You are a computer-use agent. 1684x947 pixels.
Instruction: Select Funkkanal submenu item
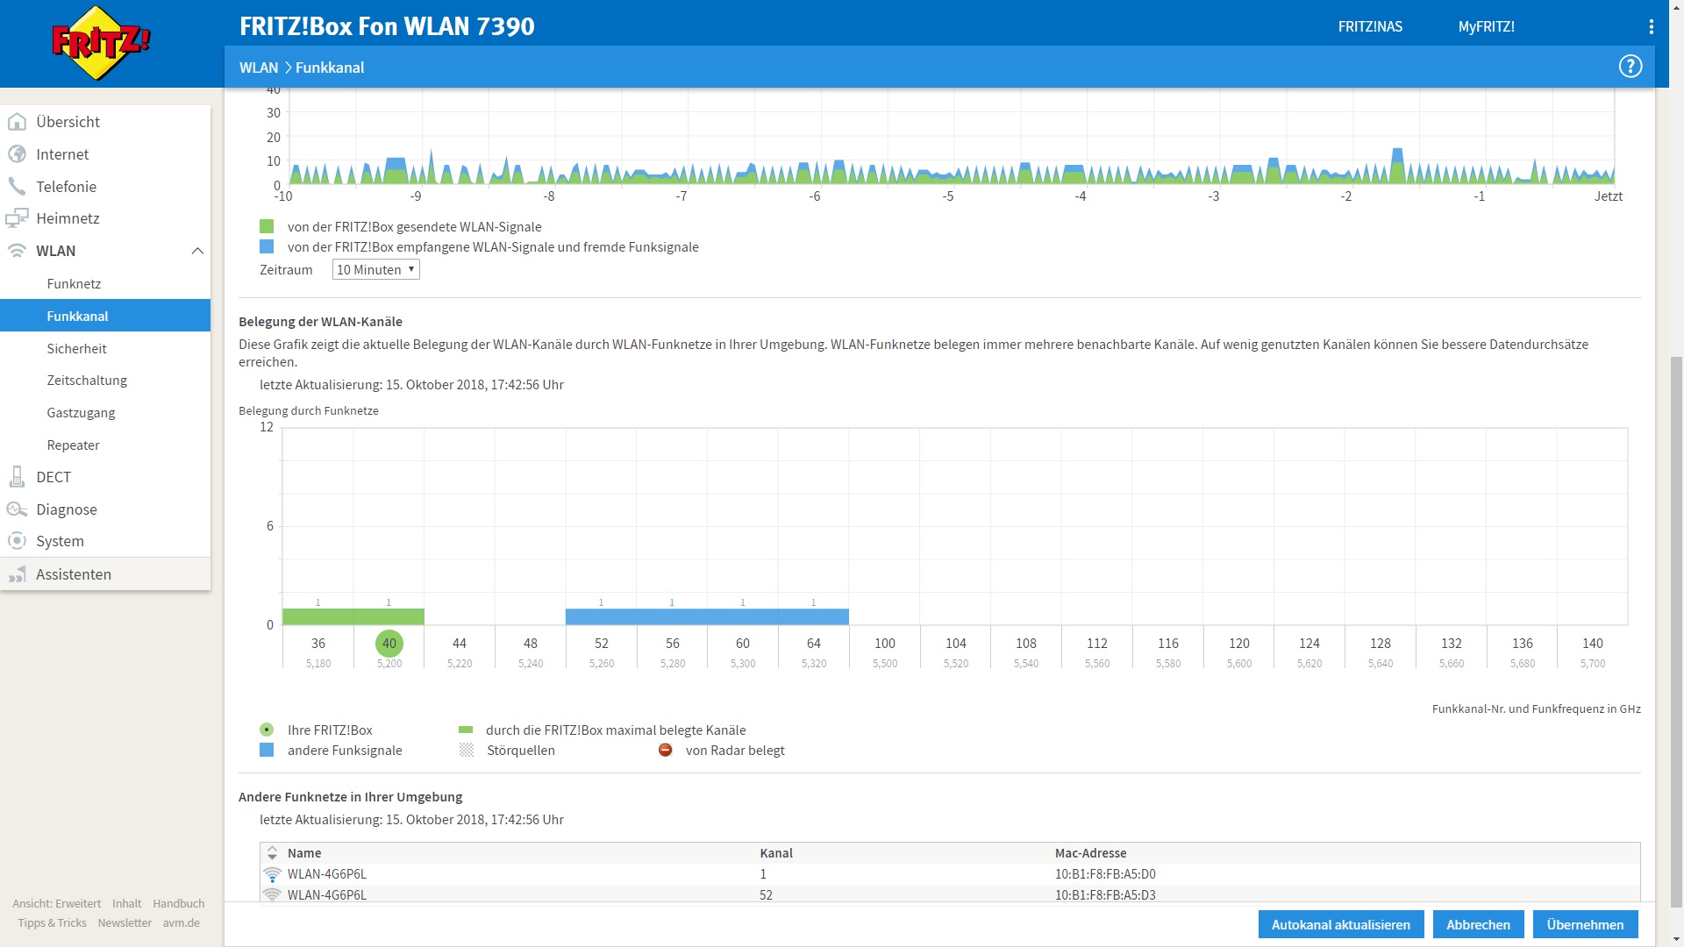point(105,316)
